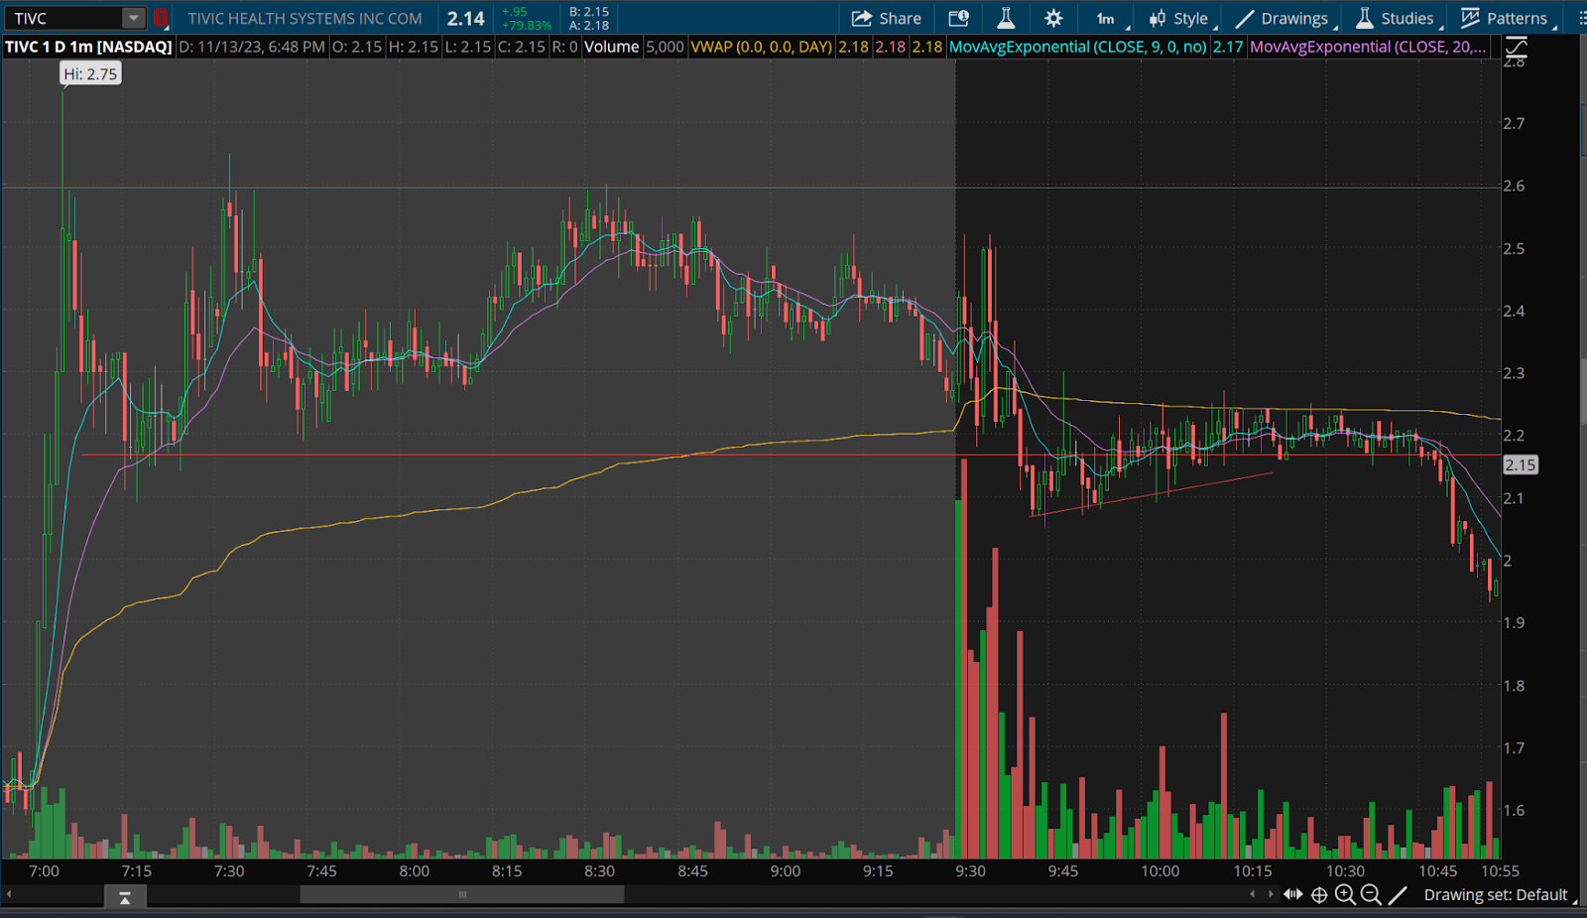Open chart settings gear icon
1587x918 pixels.
[x=1053, y=18]
